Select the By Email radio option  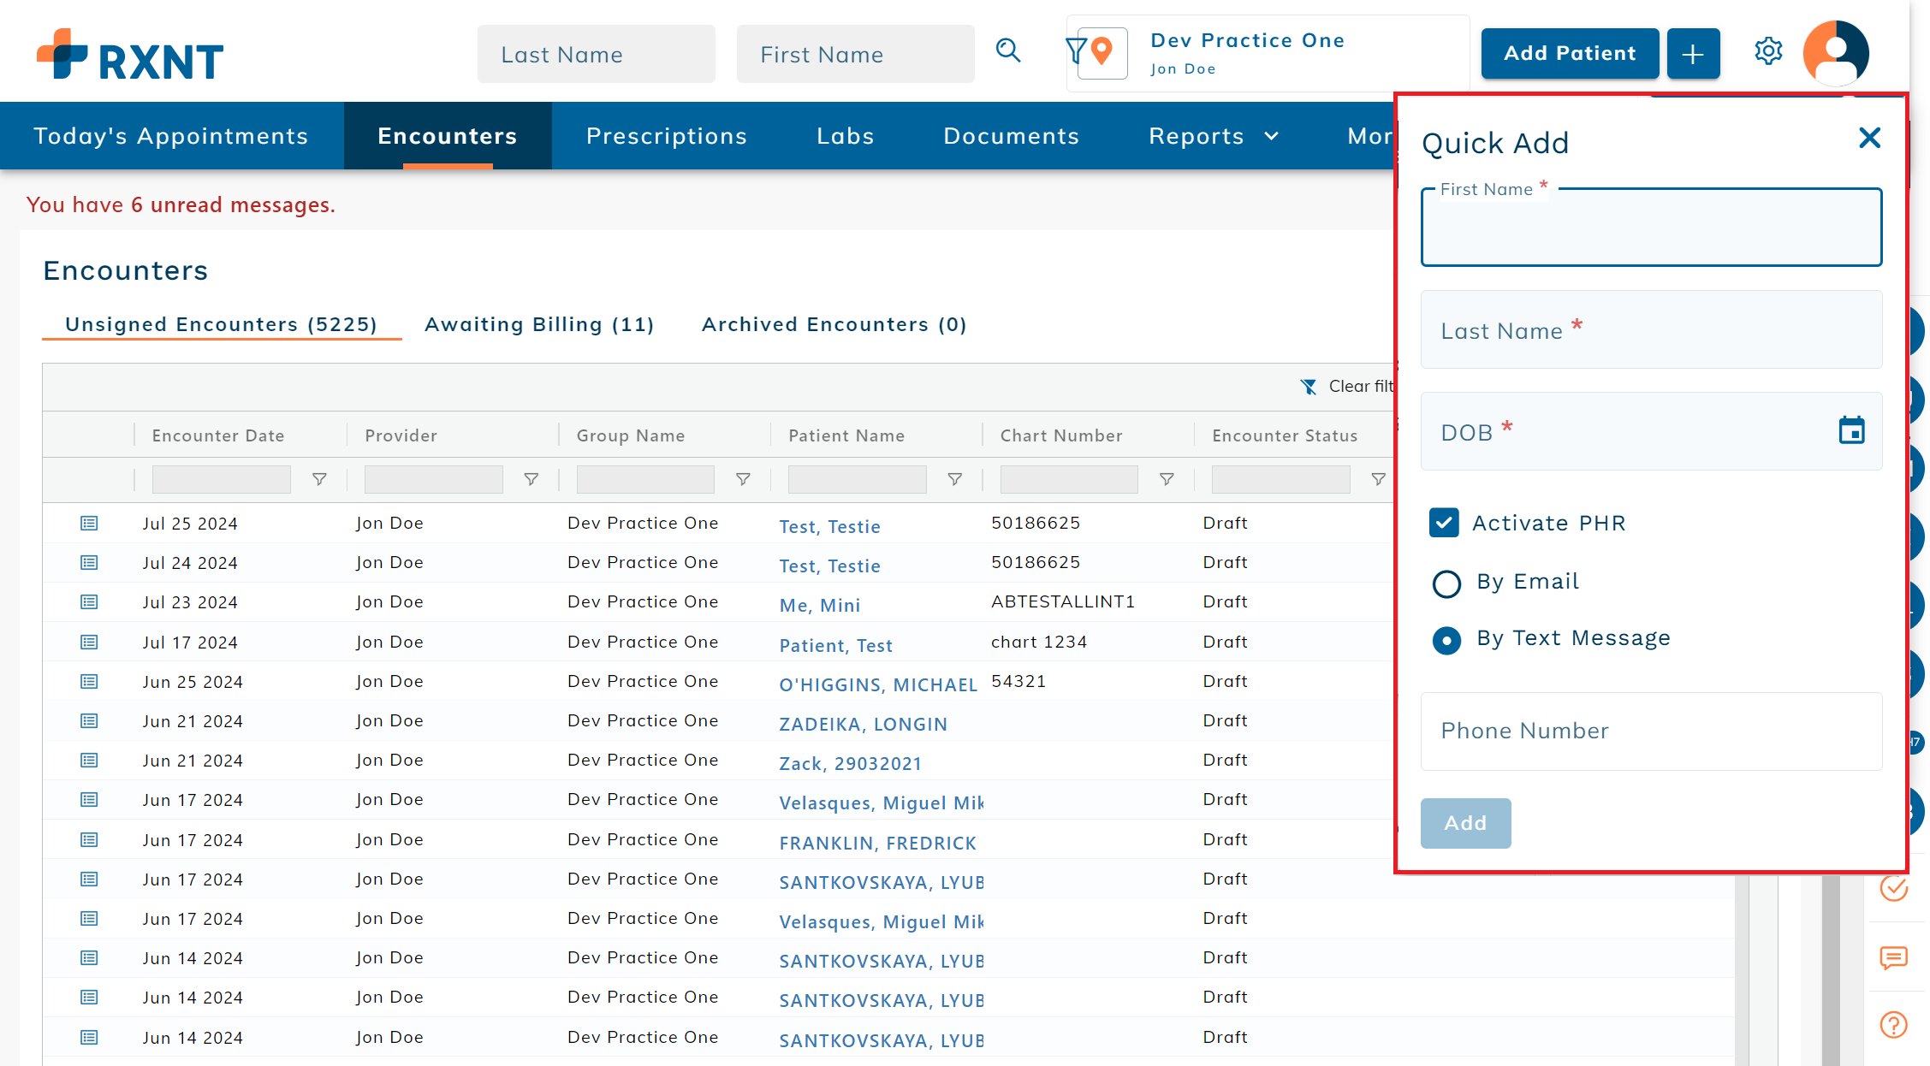1446,583
